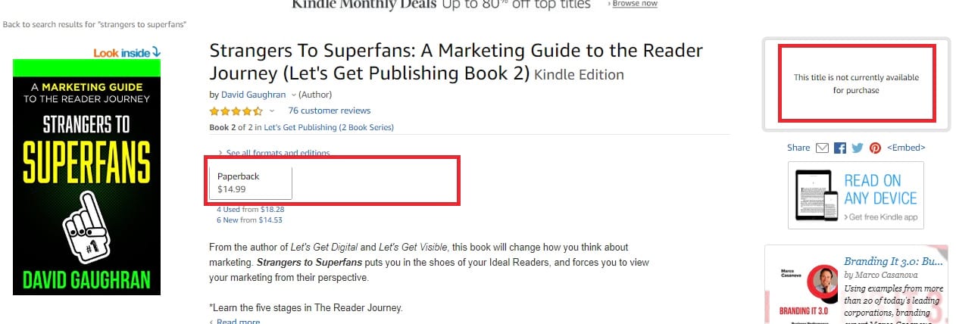
Task: Go back to search results link
Action: [95, 25]
